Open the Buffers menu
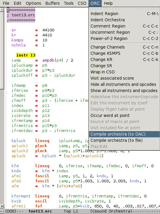 coord(53,3)
